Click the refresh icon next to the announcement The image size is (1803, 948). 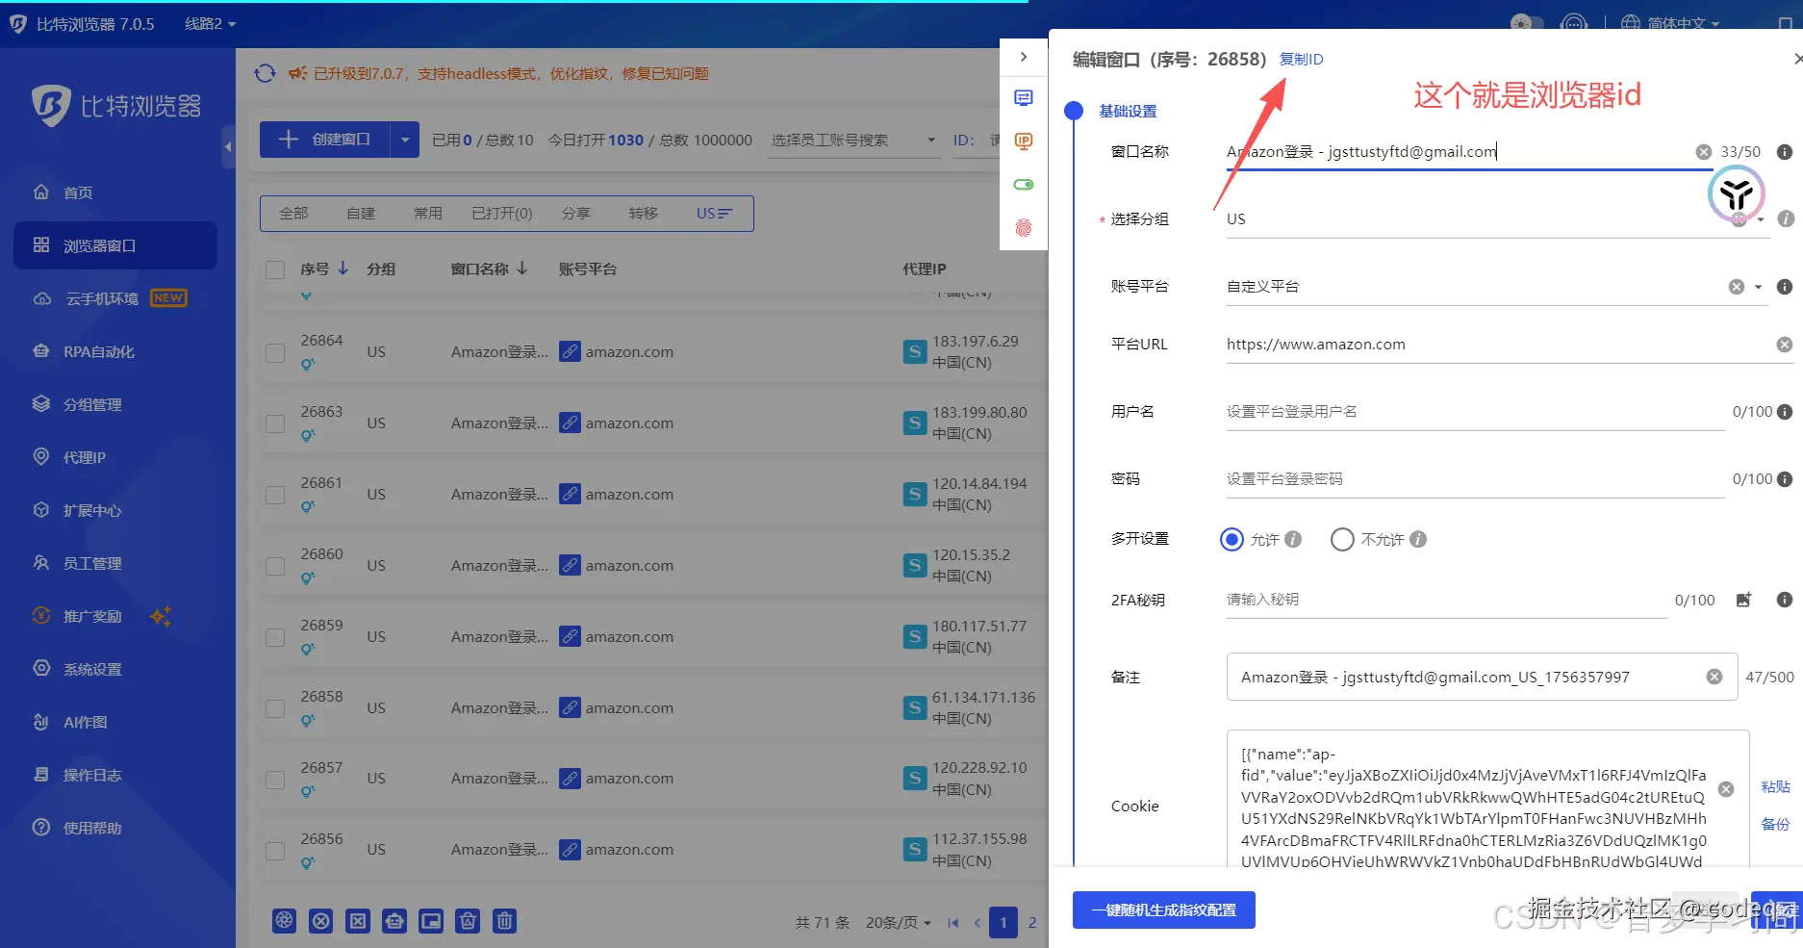(x=265, y=73)
